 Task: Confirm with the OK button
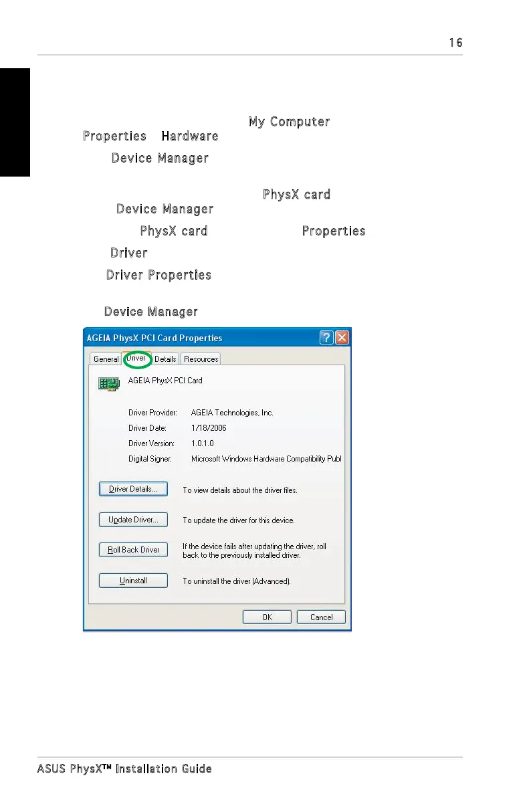267,617
